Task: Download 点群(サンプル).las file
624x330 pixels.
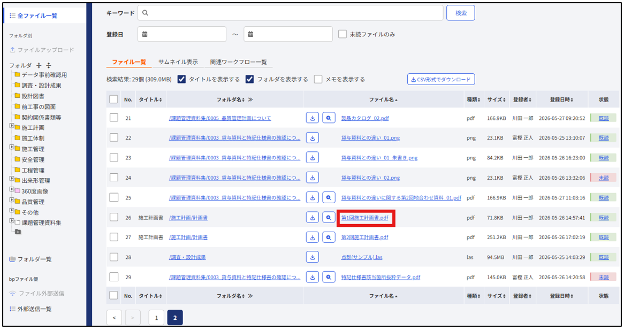Action: tap(313, 257)
